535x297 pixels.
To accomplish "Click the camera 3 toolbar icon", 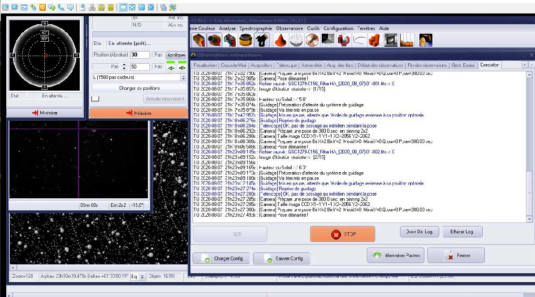I will tap(229, 40).
